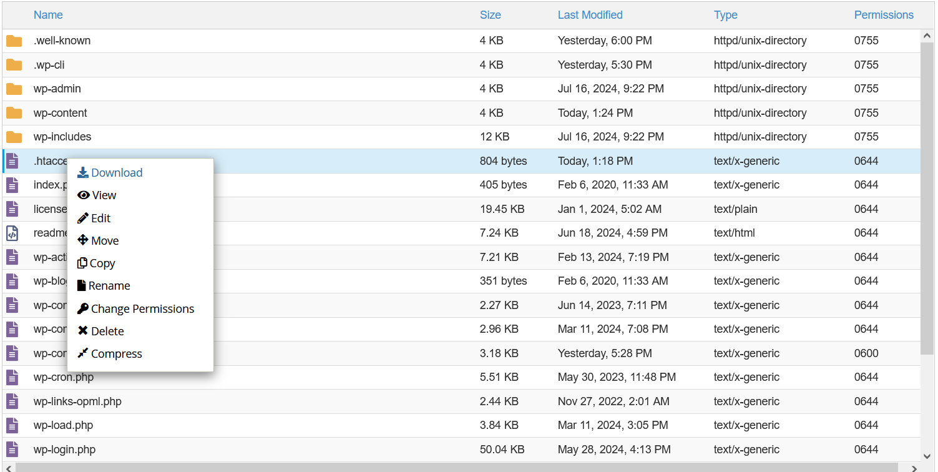Click the vertical scrollbar up arrow

[927, 36]
